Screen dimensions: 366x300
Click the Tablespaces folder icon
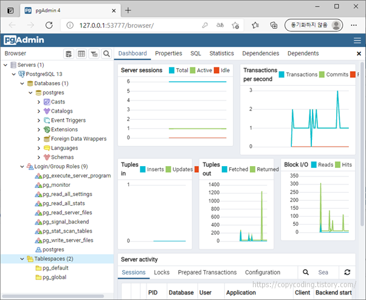tap(30, 259)
